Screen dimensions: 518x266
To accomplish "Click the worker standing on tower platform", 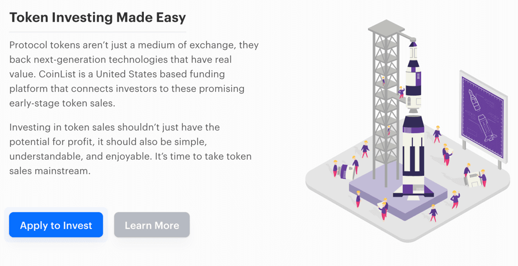I will [x=401, y=92].
